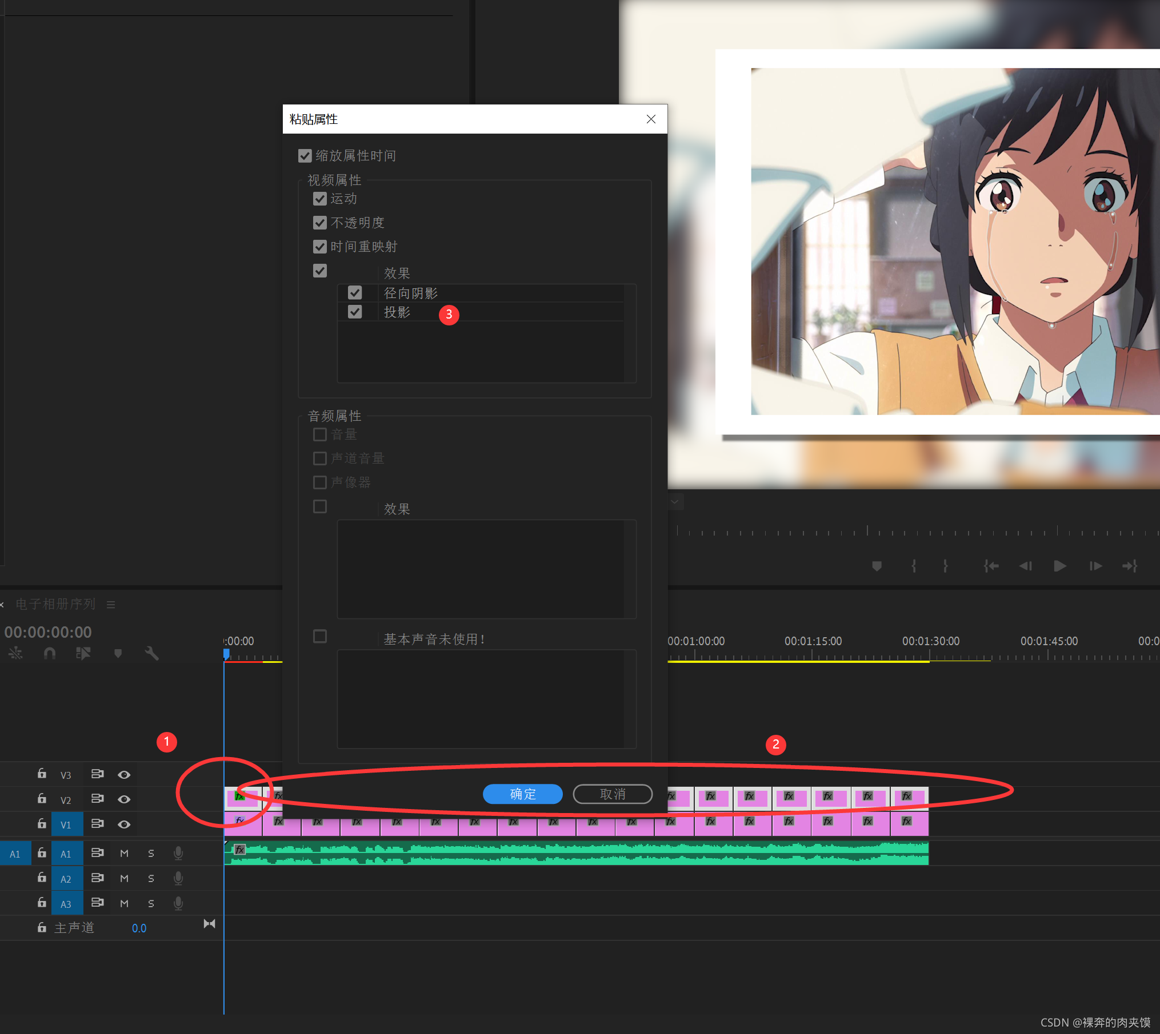
Task: Solo the A1 audio track
Action: coord(151,853)
